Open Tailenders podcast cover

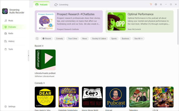click(x=140, y=97)
